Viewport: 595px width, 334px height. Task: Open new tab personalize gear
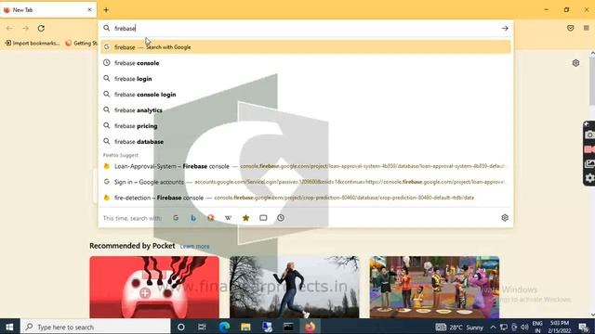click(x=575, y=63)
